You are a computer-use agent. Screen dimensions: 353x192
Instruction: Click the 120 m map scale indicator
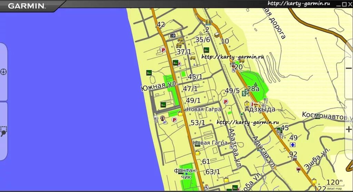point(335,184)
